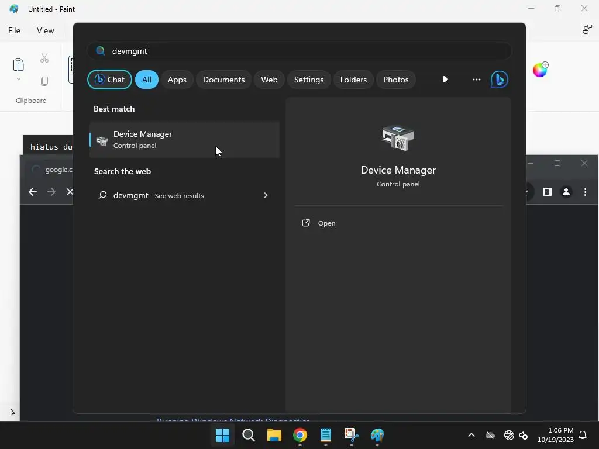Click the Paste clipboard icon in Paint

point(18,64)
